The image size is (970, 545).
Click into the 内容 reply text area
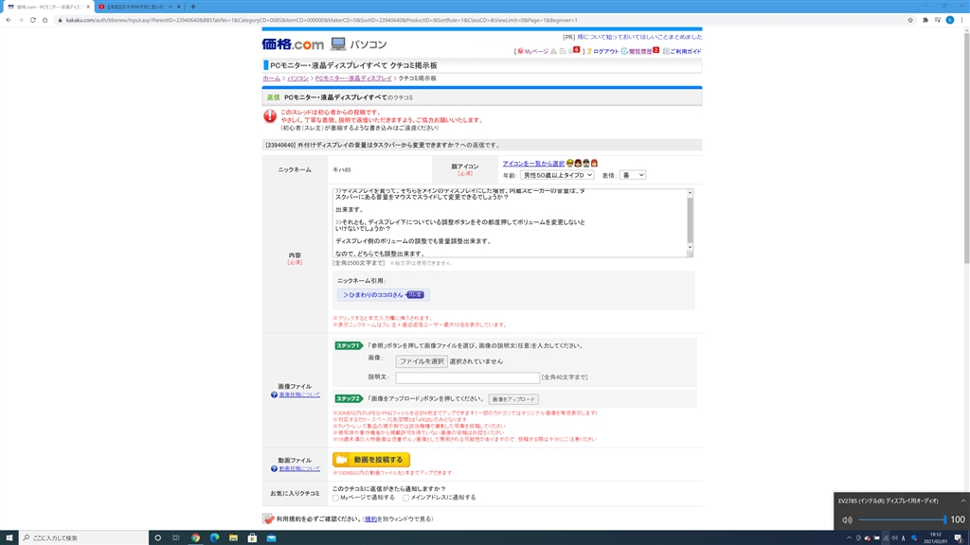[x=509, y=223]
